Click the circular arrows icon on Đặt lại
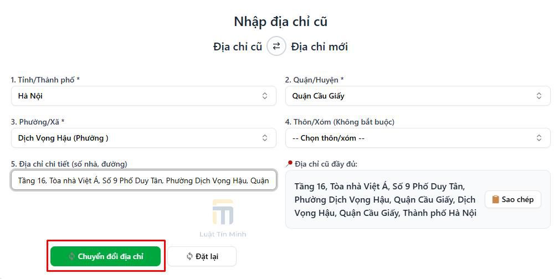559x279 pixels. tap(189, 256)
